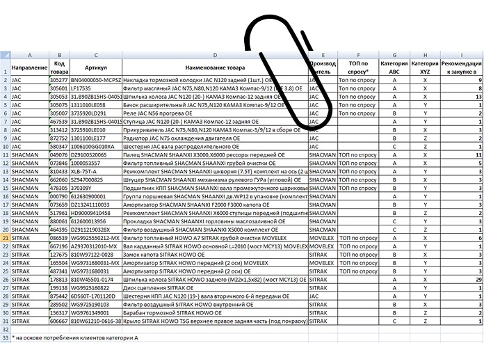Select article cell XLB-75T-A
Viewport: 484px width, 343px height.
(96, 172)
